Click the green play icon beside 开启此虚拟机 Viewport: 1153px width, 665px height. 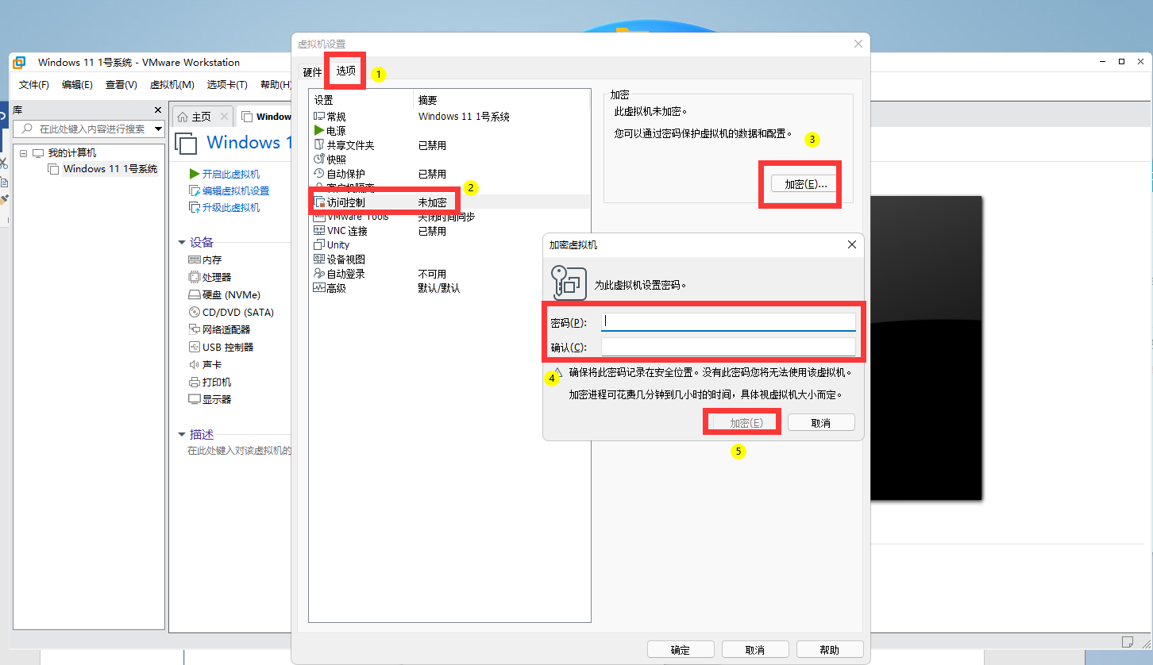click(195, 174)
